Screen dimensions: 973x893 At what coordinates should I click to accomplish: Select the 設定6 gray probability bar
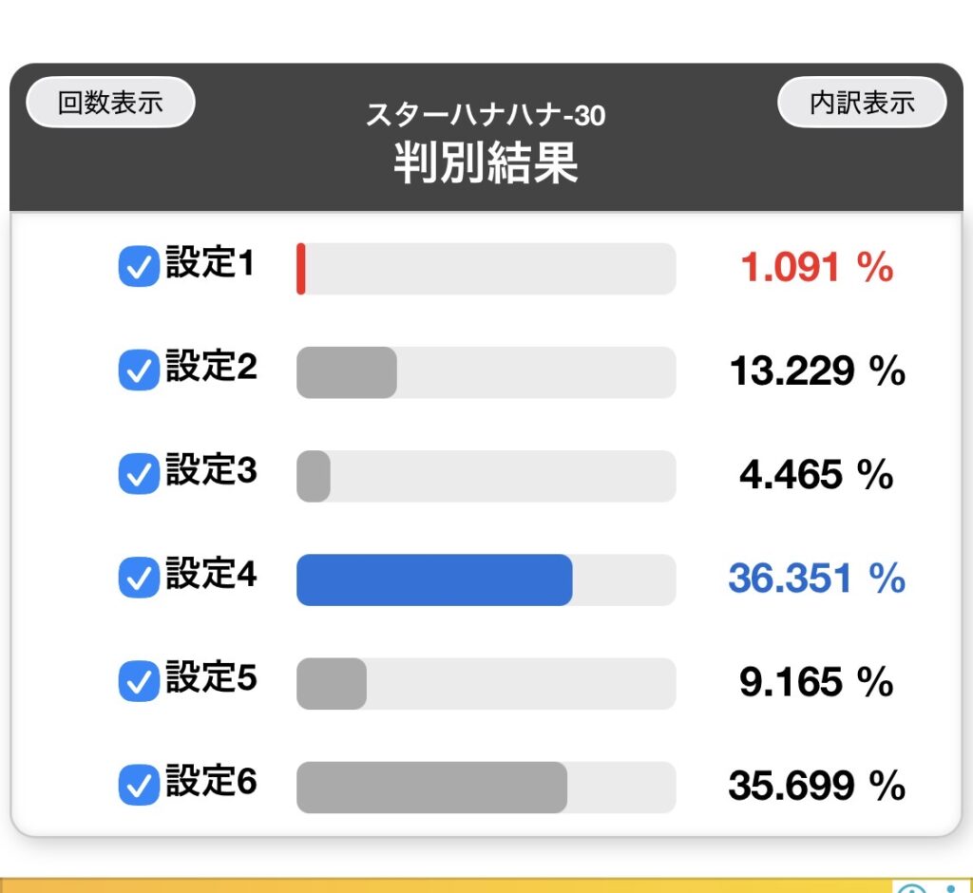(x=431, y=787)
